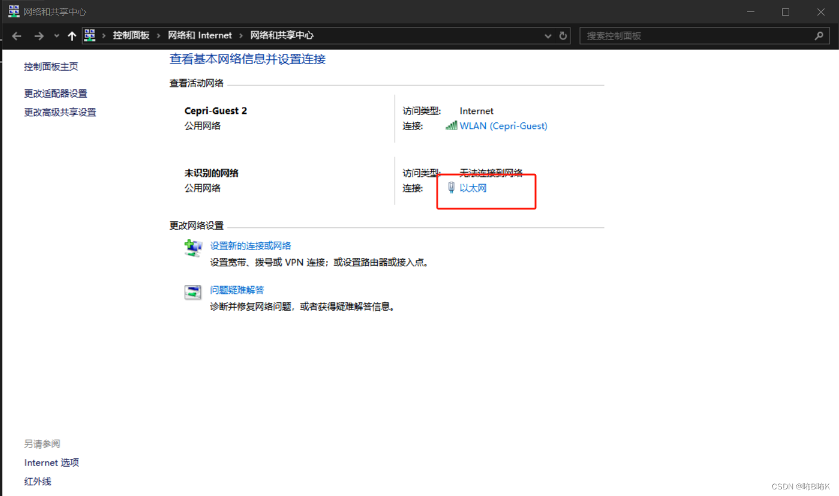Open WLAN (Cepri-Guest) connection link
Screen dimensions: 839x496
tap(503, 126)
